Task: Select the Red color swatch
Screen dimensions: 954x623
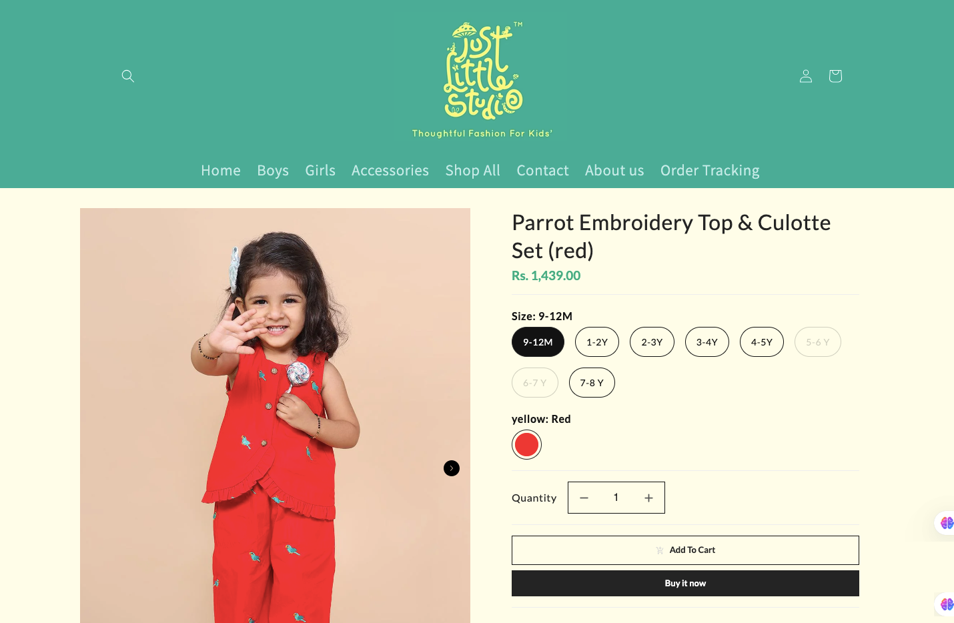Action: (x=526, y=445)
